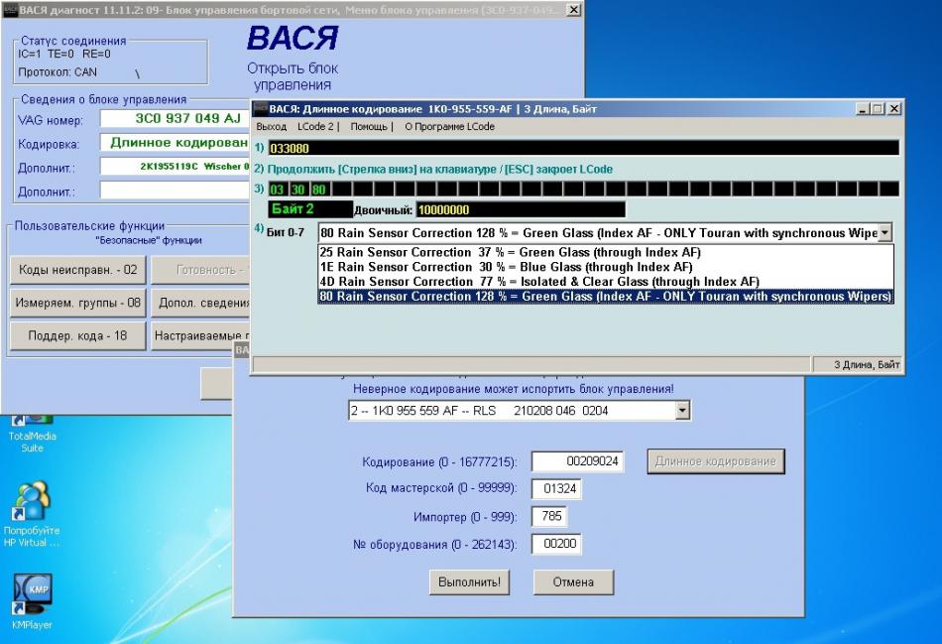The image size is (942, 644).
Task: Open Поддер. кода - 18
Action: coord(78,335)
